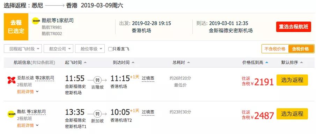Choose the ¥2191 flight via 选为返程
The height and width of the screenshot is (134, 316).
pyautogui.click(x=292, y=80)
